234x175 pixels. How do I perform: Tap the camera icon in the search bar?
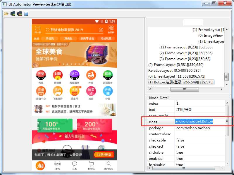[101, 30]
